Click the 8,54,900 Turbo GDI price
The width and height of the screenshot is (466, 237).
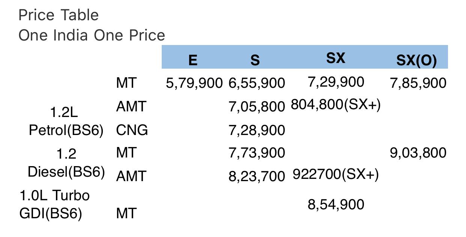[336, 205]
